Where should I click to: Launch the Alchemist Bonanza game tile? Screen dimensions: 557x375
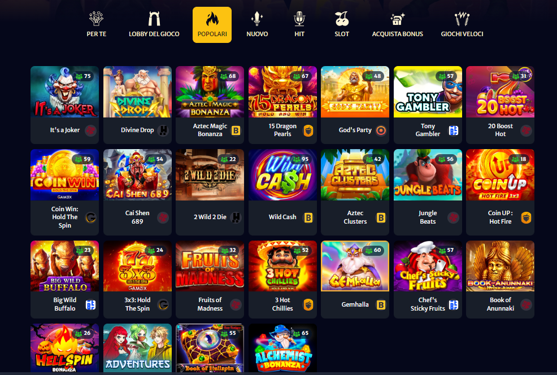click(x=282, y=348)
